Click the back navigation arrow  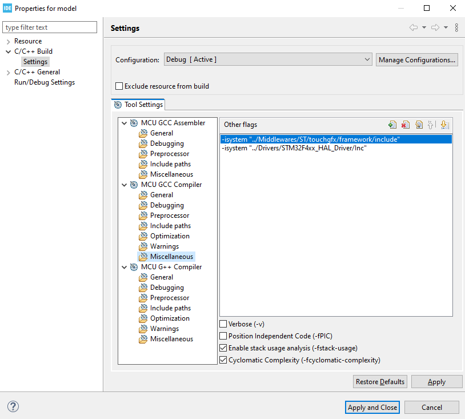click(412, 27)
